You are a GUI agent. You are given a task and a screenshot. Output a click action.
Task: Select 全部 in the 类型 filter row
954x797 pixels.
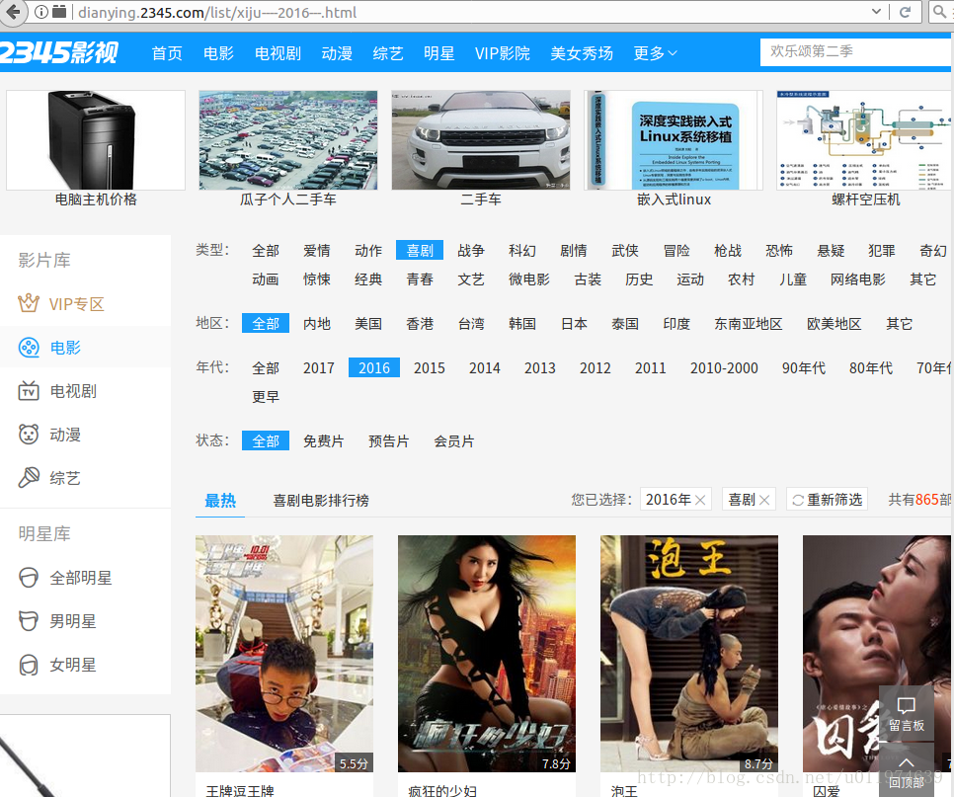[x=266, y=251]
